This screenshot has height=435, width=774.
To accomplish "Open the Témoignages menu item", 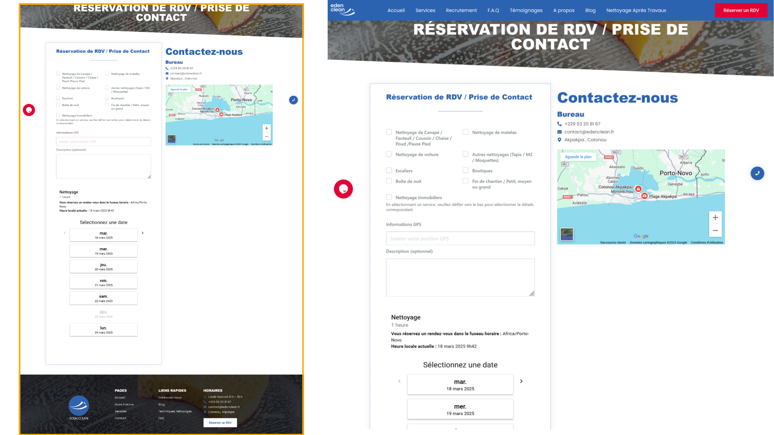I will [x=526, y=10].
